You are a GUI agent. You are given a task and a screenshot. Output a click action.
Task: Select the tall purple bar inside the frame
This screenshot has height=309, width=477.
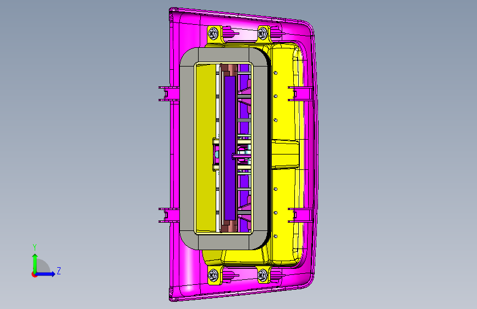click(x=231, y=148)
